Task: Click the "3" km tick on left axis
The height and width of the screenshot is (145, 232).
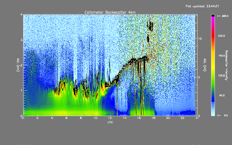Action: point(21,40)
